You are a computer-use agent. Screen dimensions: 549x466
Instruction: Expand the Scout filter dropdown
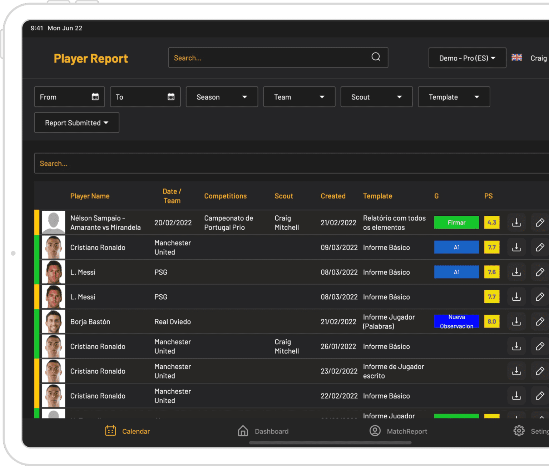click(376, 96)
